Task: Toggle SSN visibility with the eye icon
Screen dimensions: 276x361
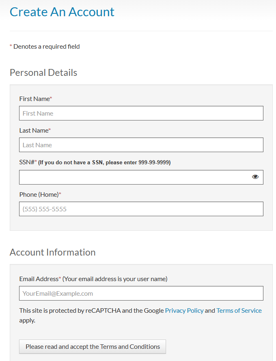Action: pos(255,177)
